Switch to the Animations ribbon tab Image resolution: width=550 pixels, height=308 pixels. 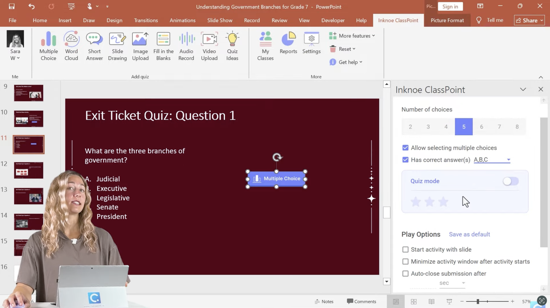pyautogui.click(x=182, y=20)
